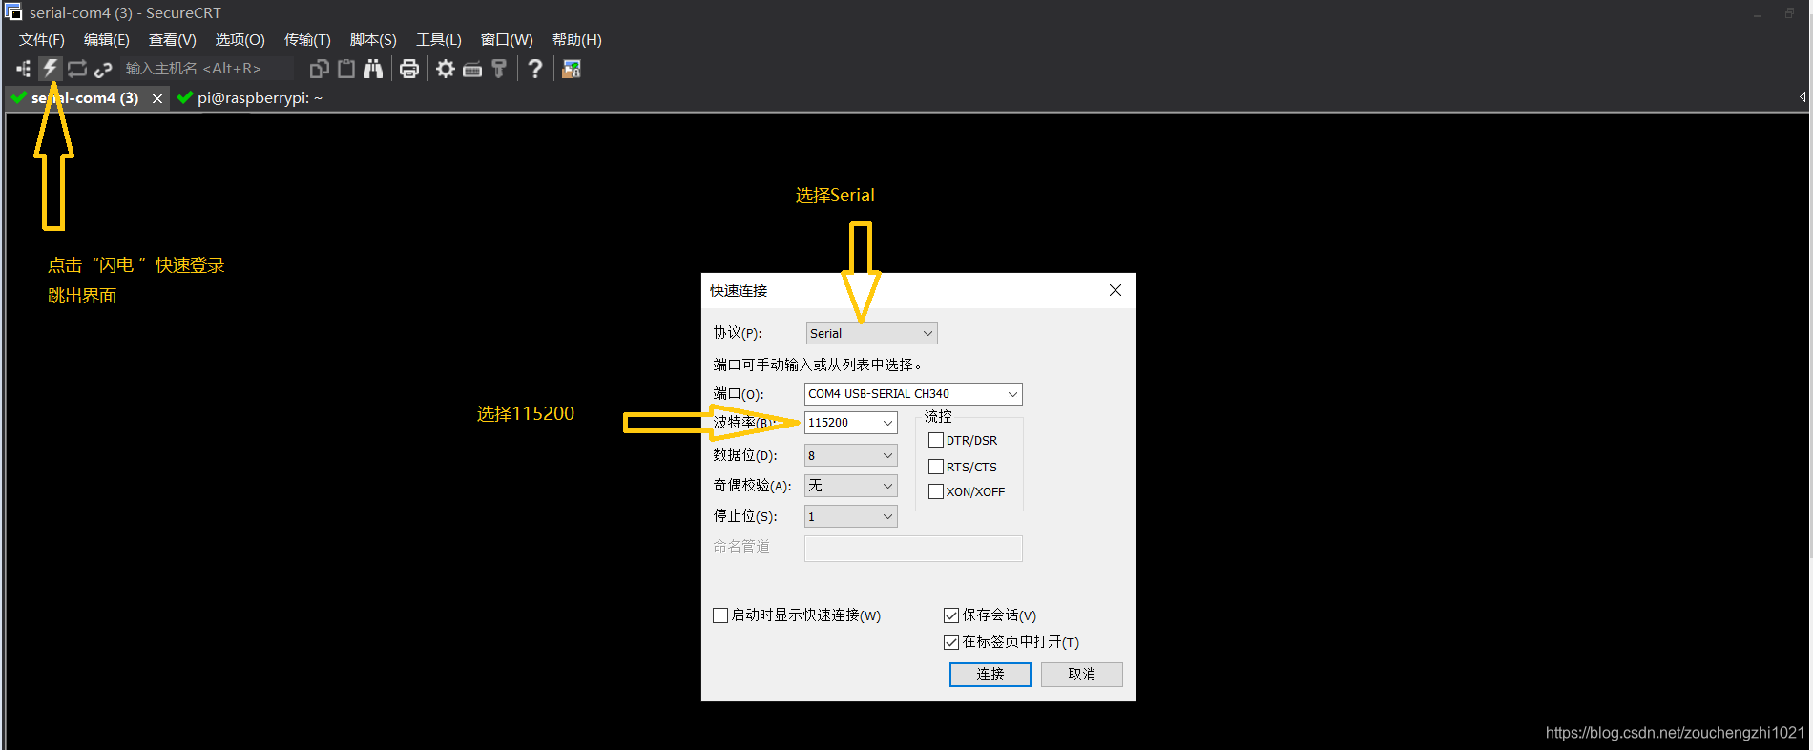Click the Disconnect chain-link icon

[x=103, y=69]
